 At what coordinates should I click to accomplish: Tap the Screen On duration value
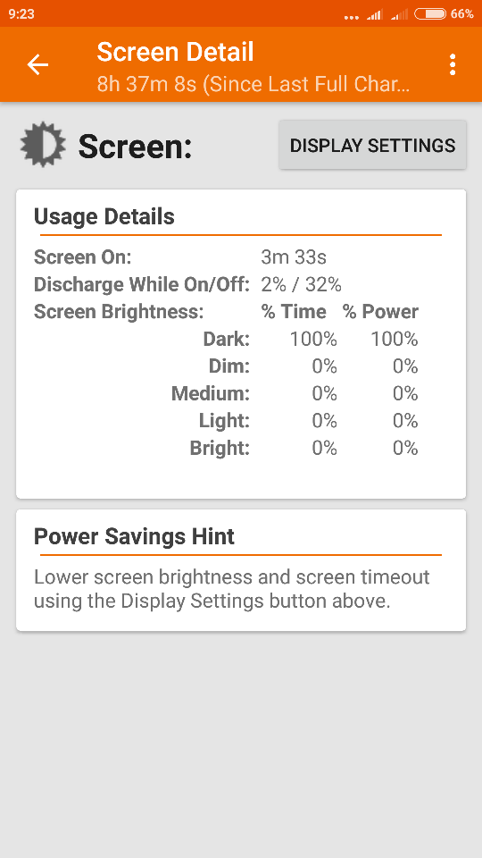pyautogui.click(x=294, y=257)
